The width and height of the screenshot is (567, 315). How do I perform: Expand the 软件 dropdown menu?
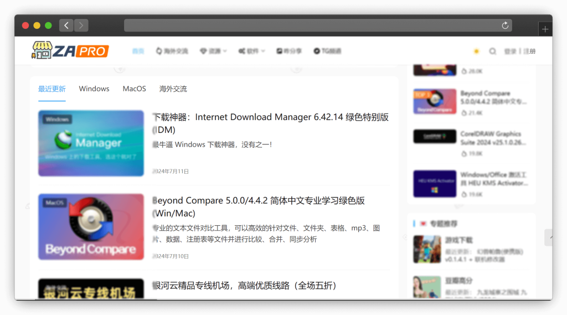coord(251,51)
